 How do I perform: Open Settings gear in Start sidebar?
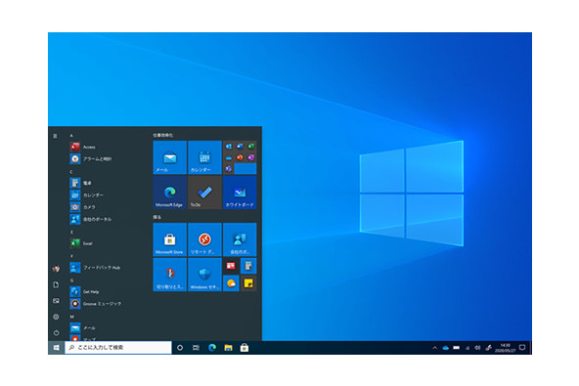click(56, 317)
